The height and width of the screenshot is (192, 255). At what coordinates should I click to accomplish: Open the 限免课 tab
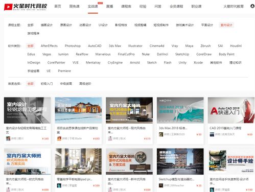75,6
